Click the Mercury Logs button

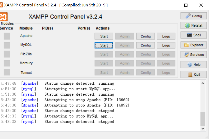(166, 63)
